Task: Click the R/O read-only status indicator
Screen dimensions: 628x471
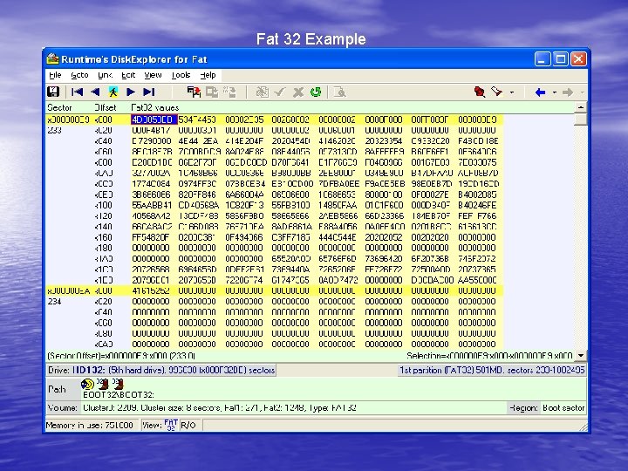Action: pyautogui.click(x=188, y=425)
